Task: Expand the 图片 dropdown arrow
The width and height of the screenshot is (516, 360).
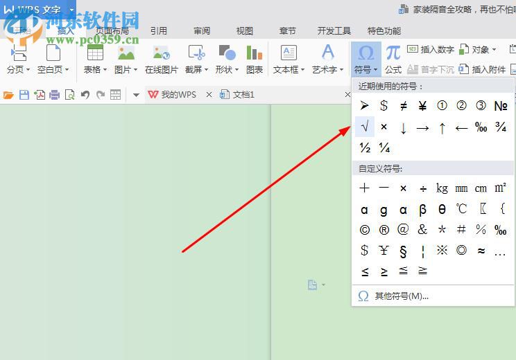Action: [x=135, y=70]
